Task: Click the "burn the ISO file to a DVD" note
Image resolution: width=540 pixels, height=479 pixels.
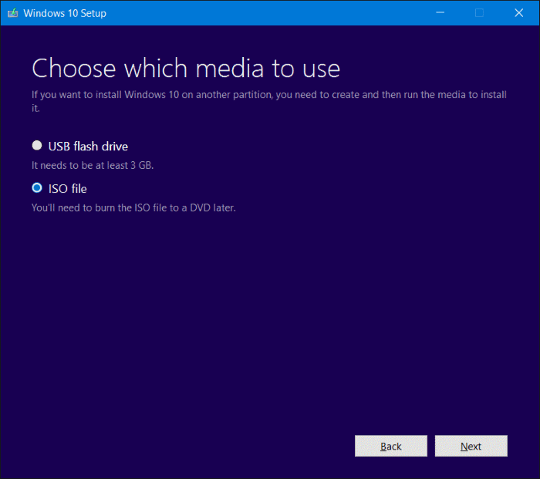Action: (x=133, y=207)
